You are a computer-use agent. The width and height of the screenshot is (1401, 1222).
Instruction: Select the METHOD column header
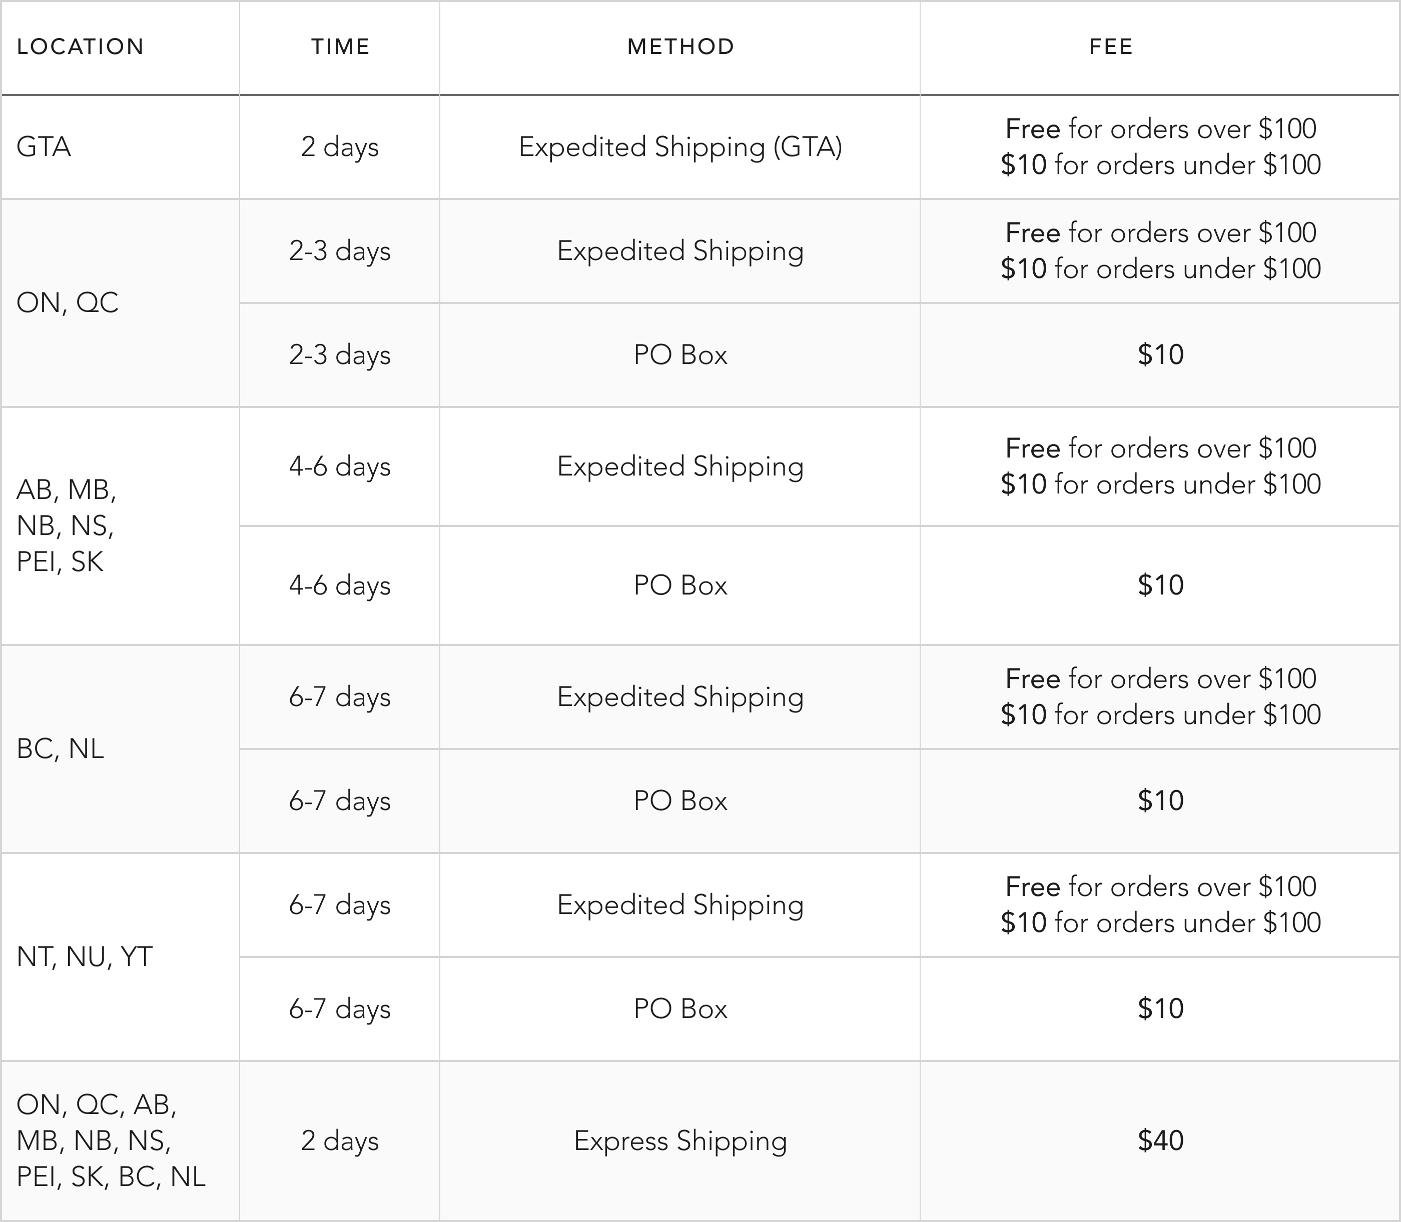(x=680, y=46)
